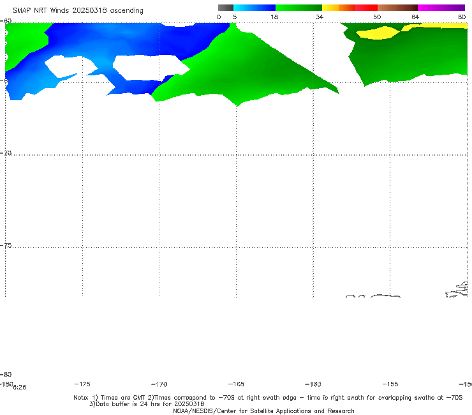Viewport: 472px width, 415px height.
Task: Click the "-170" longitude label
Action: tap(159, 384)
